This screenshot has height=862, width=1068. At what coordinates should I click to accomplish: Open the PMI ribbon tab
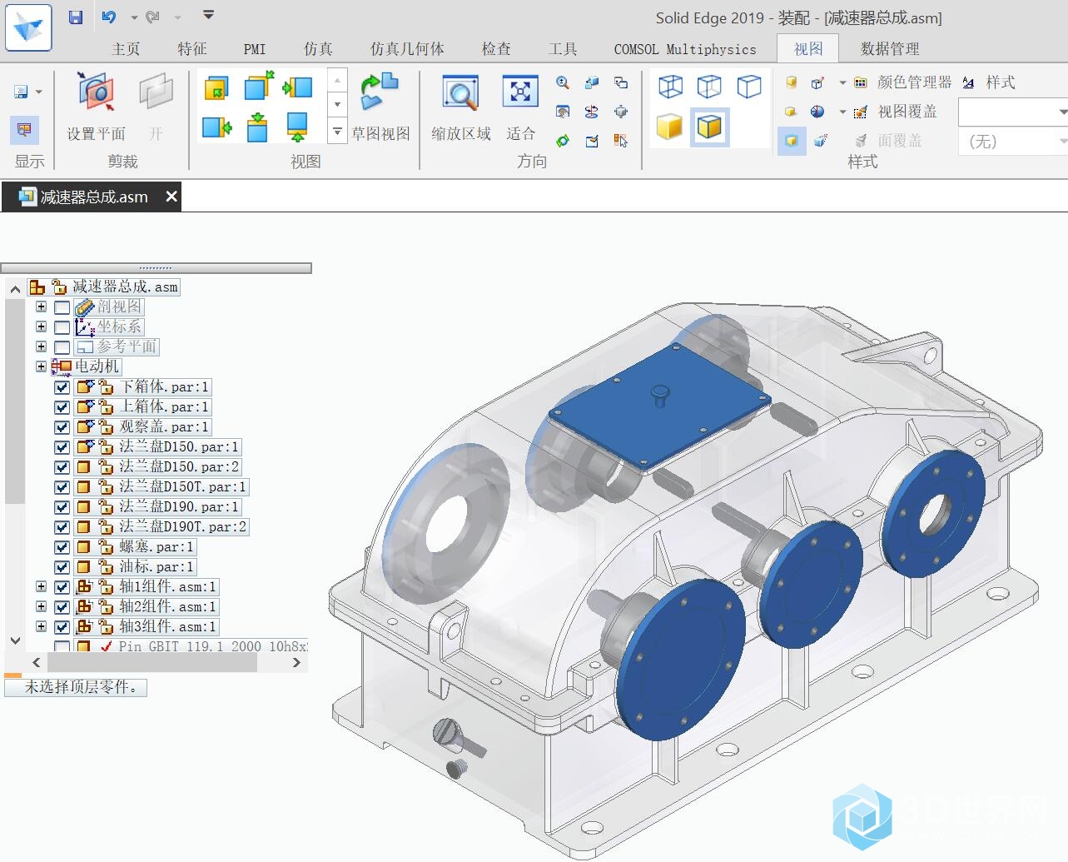click(255, 49)
